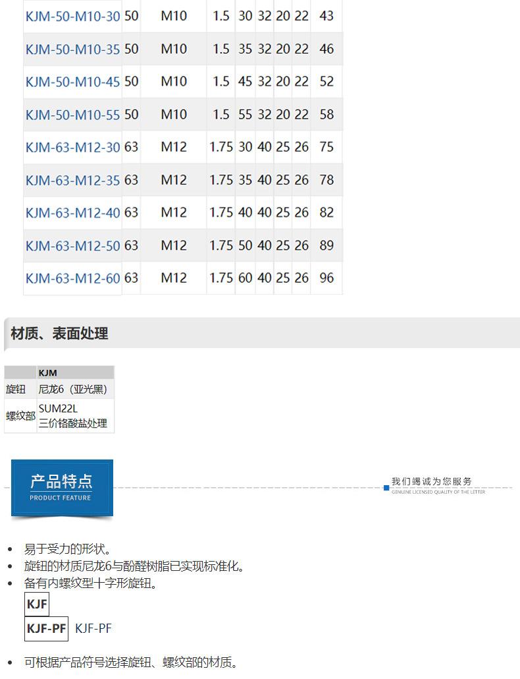The height and width of the screenshot is (679, 520).
Task: Open the KJM-50-M10-45 product link
Action: [x=72, y=82]
